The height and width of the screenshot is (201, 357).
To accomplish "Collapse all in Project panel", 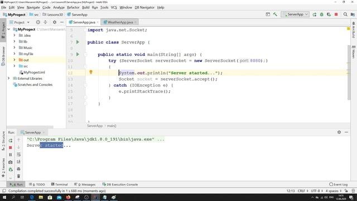I will tap(45, 22).
